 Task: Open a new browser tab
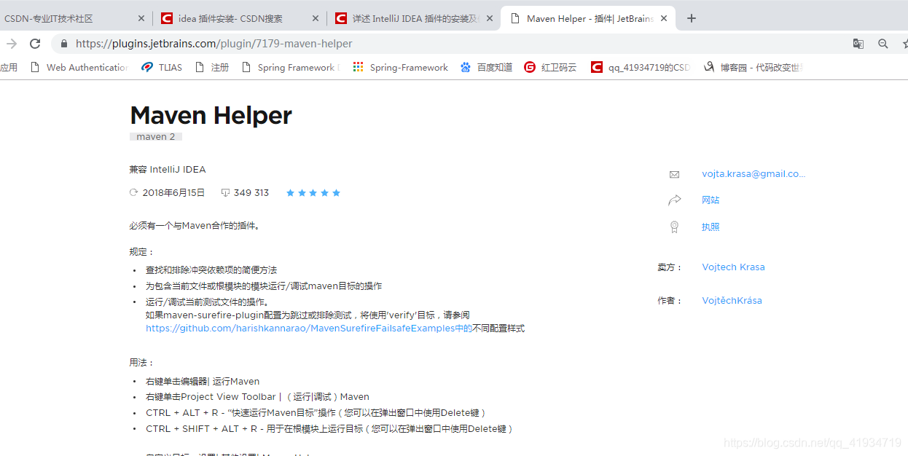(692, 18)
